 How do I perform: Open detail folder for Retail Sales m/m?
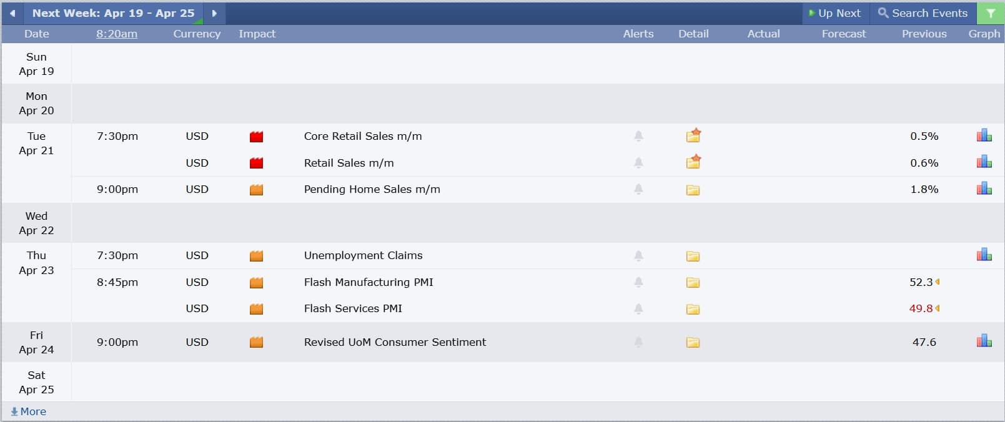(x=693, y=162)
